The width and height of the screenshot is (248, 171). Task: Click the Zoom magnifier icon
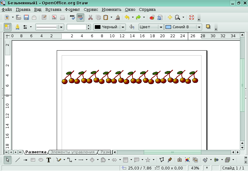(x=177, y=17)
